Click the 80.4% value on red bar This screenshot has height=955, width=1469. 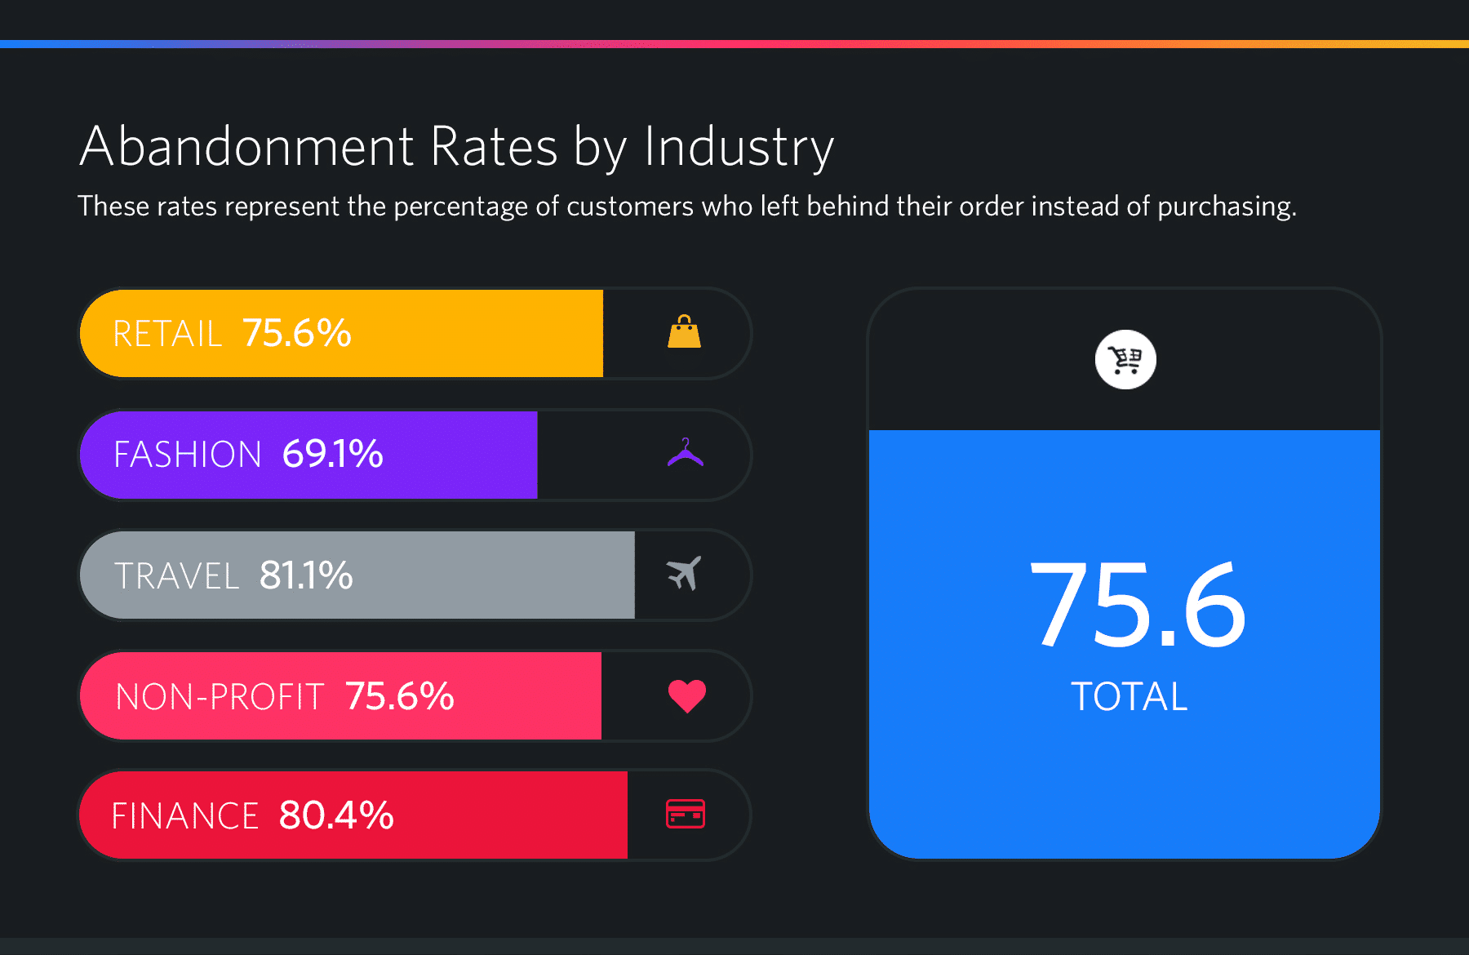[336, 815]
